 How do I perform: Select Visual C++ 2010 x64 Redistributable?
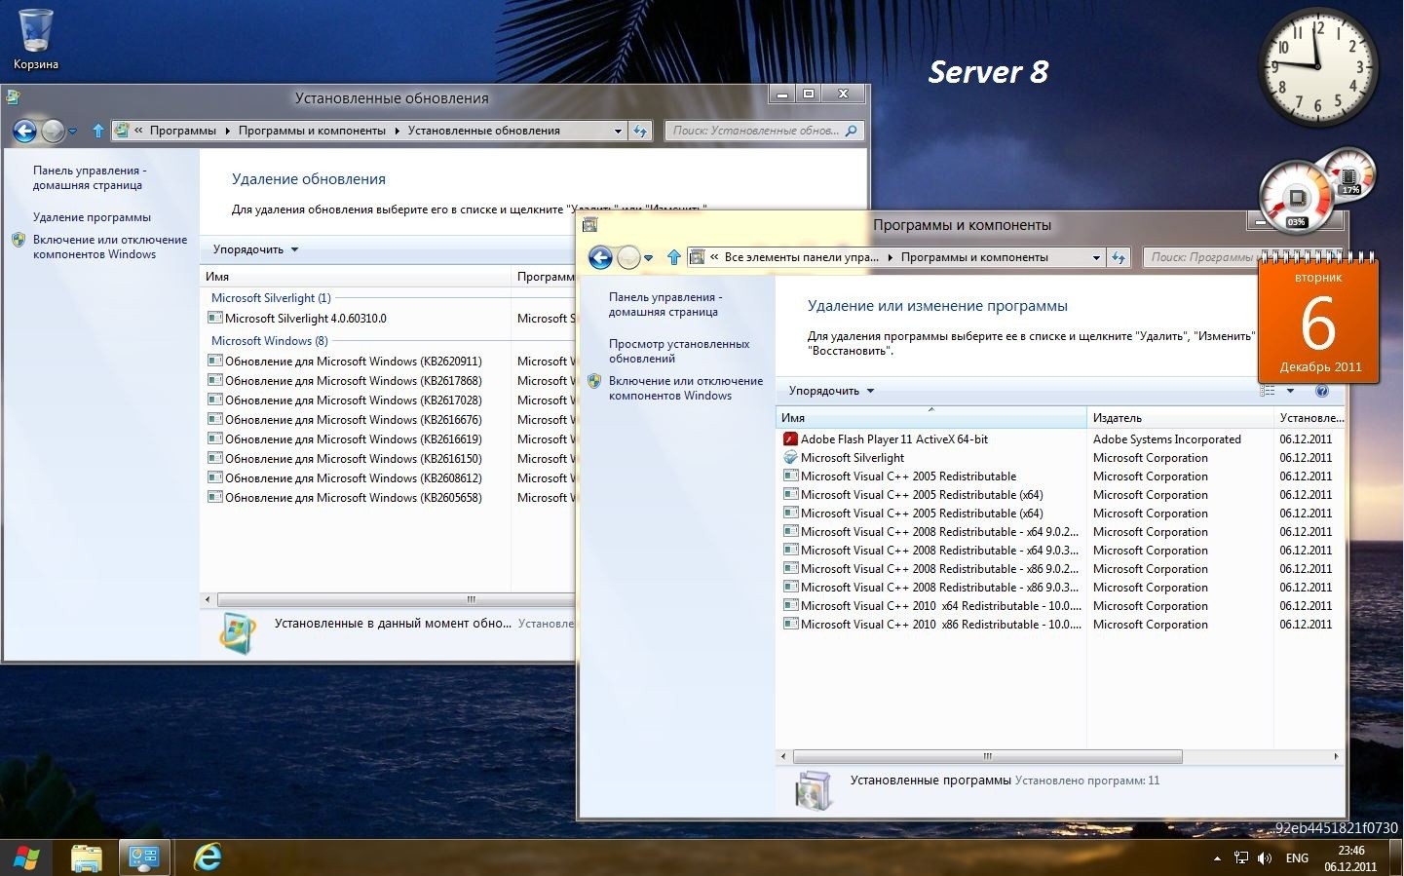(x=930, y=606)
